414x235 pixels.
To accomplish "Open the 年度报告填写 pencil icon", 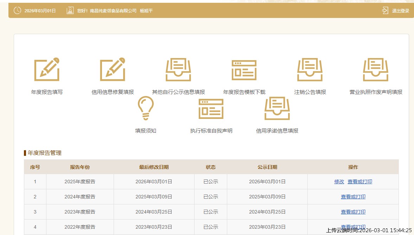I will tap(47, 70).
